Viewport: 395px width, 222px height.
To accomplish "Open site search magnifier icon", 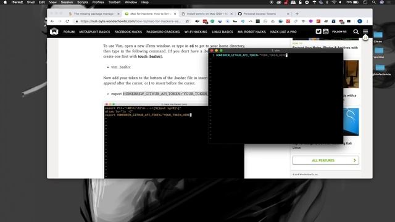I will 355,31.
